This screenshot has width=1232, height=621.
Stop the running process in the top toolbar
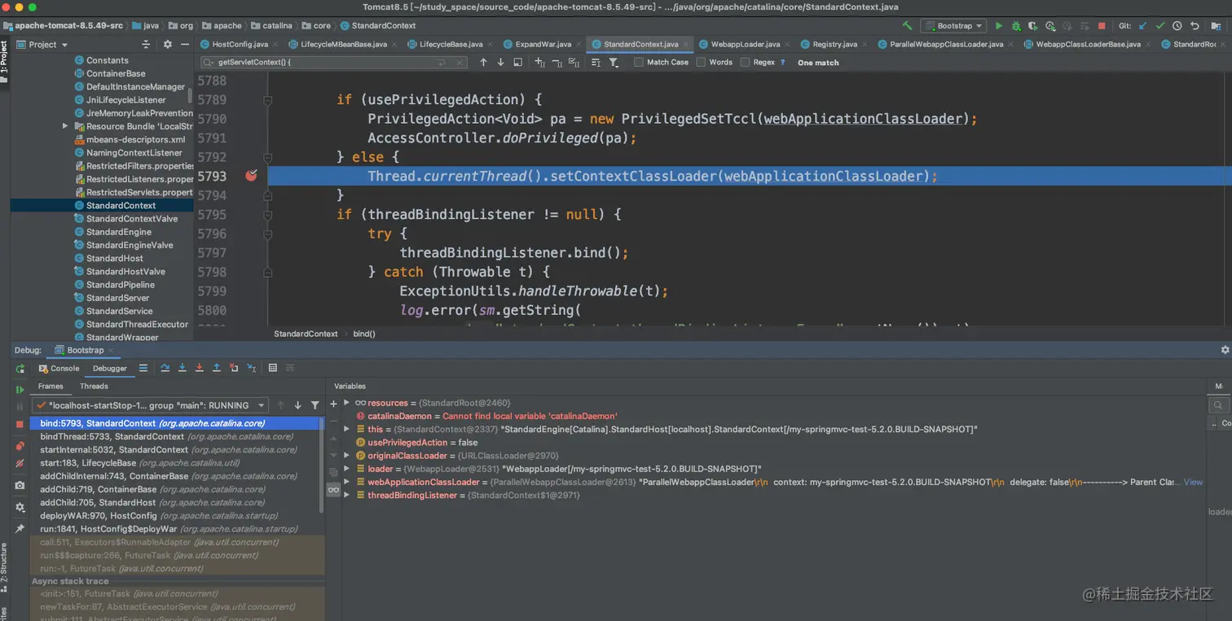tap(1102, 26)
